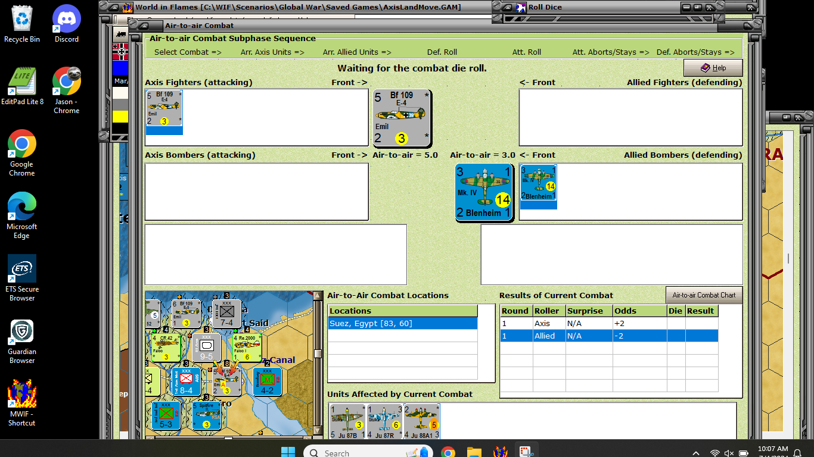Viewport: 814px width, 457px height.
Task: Click the CR.42 Falco counter on the map
Action: [x=165, y=348]
